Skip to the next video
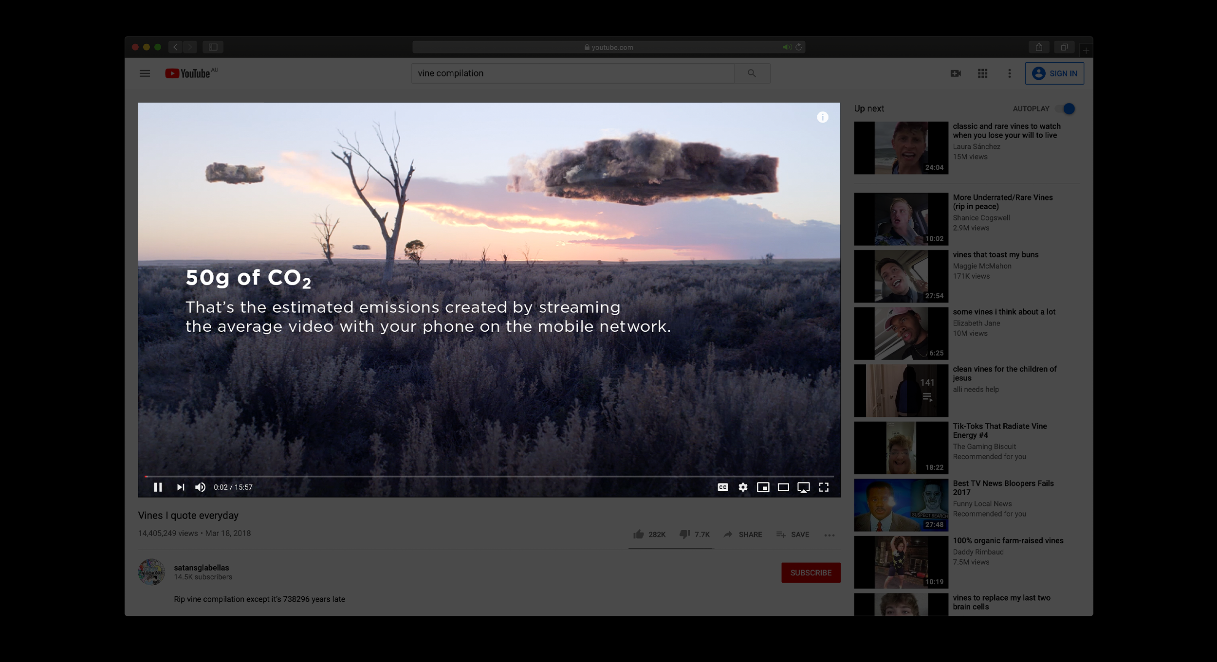 181,487
